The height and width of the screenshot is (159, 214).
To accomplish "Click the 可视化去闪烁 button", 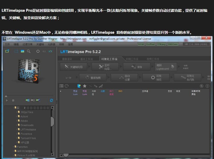I will click(x=188, y=77).
